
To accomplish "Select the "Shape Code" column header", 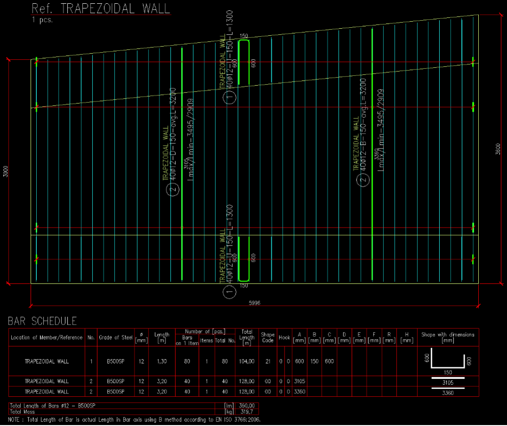I will tap(268, 338).
